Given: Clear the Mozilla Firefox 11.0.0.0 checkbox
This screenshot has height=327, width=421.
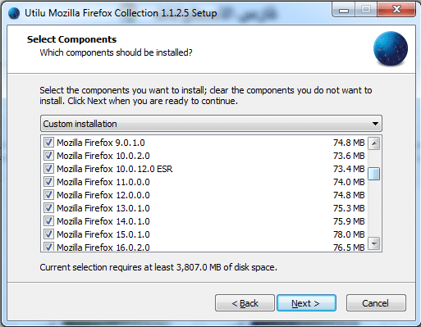Looking at the screenshot, I should click(x=48, y=182).
